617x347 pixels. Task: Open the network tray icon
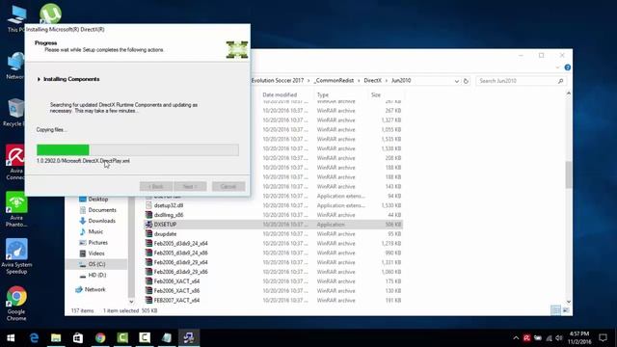point(549,337)
